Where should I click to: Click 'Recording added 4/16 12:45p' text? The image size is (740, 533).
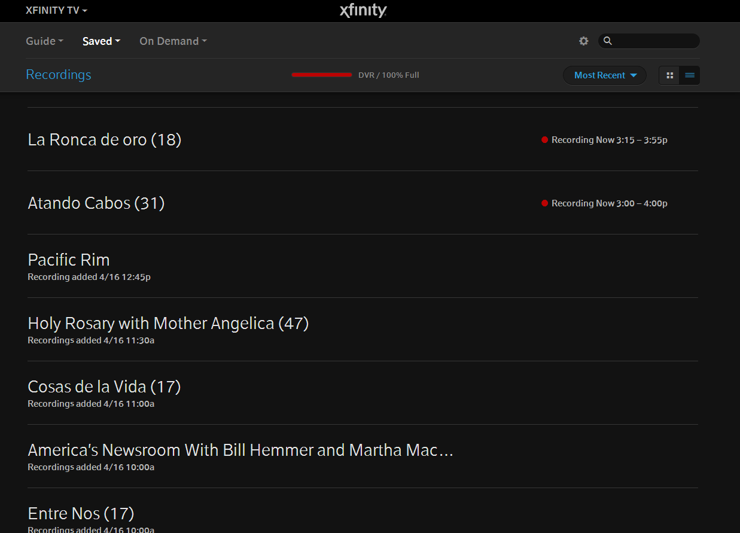[x=89, y=277]
